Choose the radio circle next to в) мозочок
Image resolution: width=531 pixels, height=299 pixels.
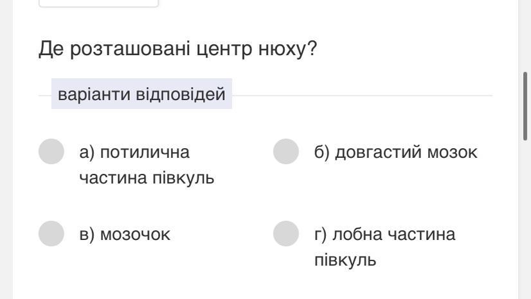click(x=51, y=234)
